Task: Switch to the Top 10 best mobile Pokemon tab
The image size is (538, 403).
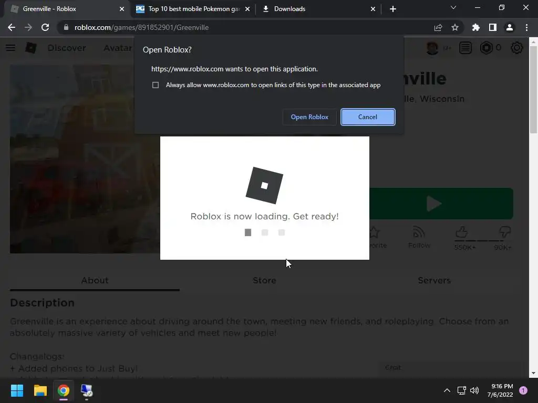Action: coord(194,9)
